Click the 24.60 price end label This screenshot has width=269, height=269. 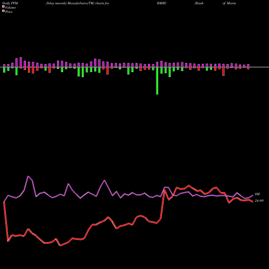point(259,201)
